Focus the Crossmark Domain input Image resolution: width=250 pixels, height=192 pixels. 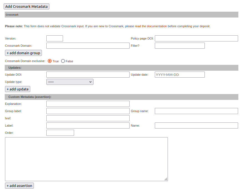[x=88, y=45]
